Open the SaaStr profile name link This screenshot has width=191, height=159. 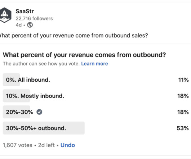tap(25, 11)
